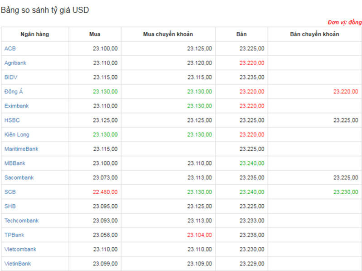Select the MaritimeBank link
The width and height of the screenshot is (362, 271).
(21, 149)
